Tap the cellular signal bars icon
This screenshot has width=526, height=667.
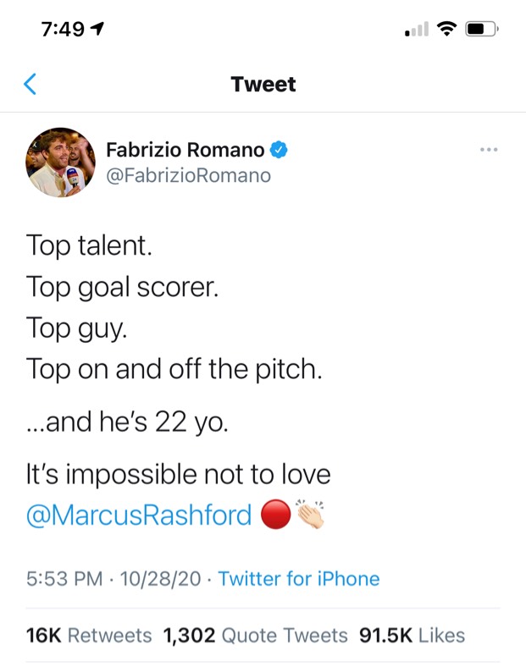coord(417,30)
